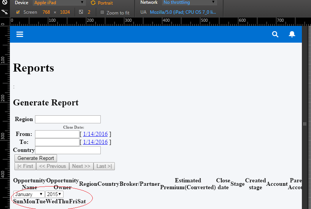The width and height of the screenshot is (311, 209).
Task: Click the Broker/Partner column header
Action: tap(140, 184)
